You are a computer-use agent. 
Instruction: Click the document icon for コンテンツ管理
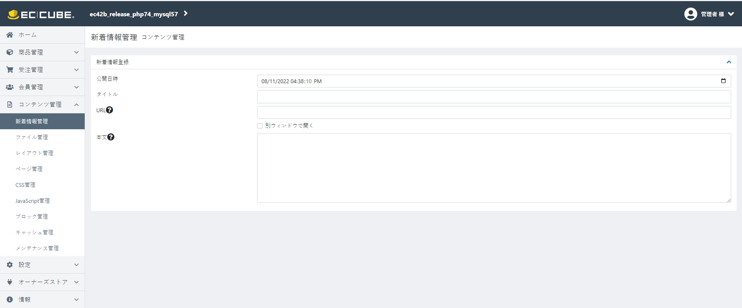coord(10,104)
